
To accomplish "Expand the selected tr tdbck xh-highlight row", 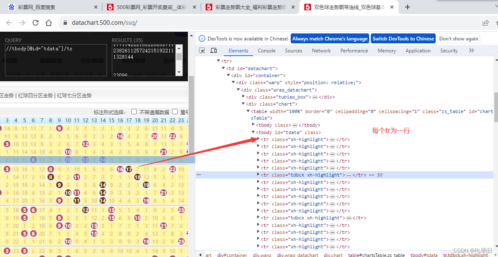I will click(258, 174).
